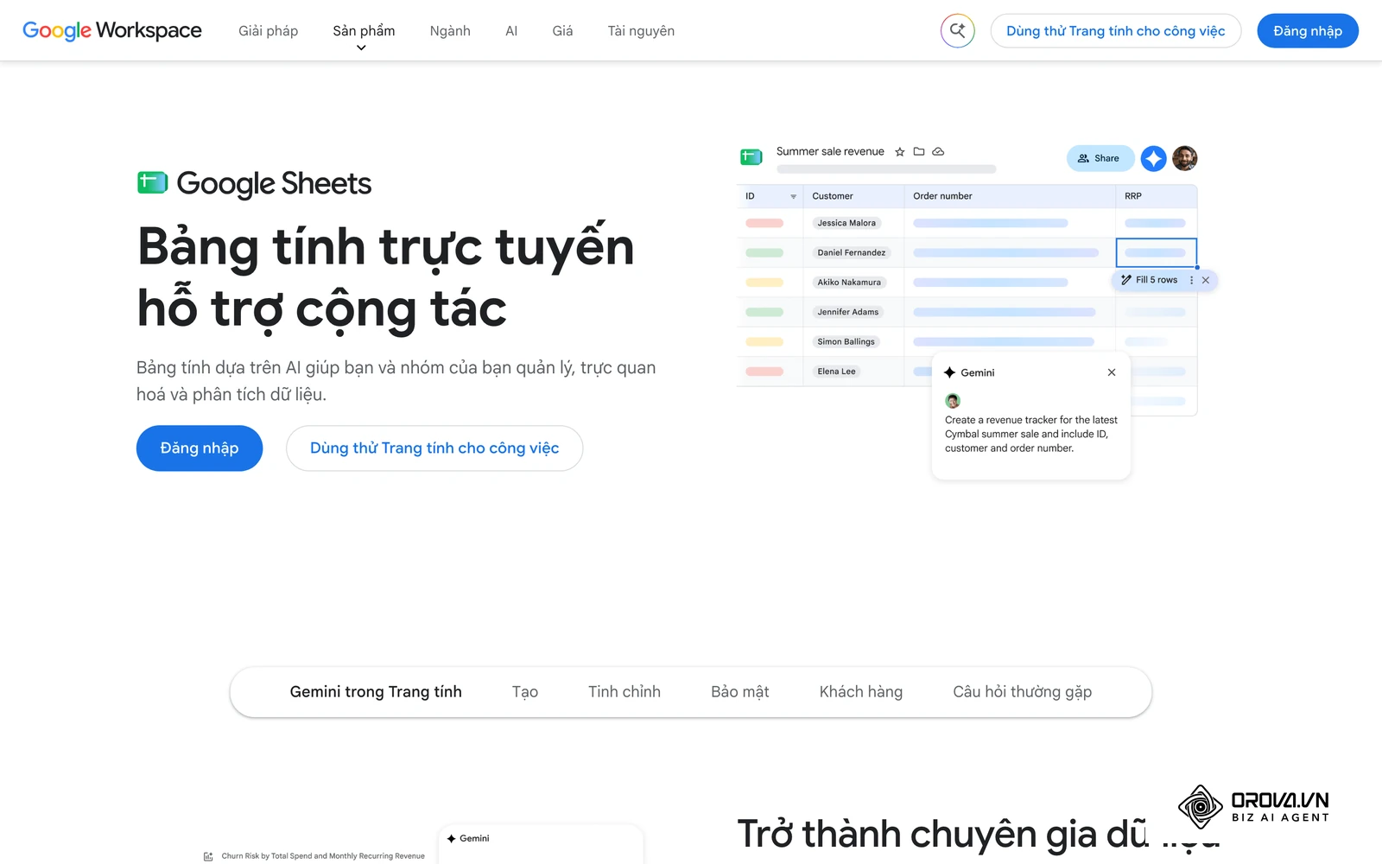Open the ID column filter dropdown
This screenshot has height=864, width=1382.
tap(793, 196)
